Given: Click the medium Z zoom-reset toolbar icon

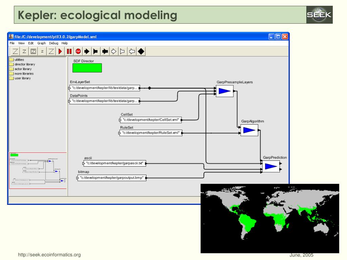Looking at the screenshot, I should pyautogui.click(x=24, y=51).
